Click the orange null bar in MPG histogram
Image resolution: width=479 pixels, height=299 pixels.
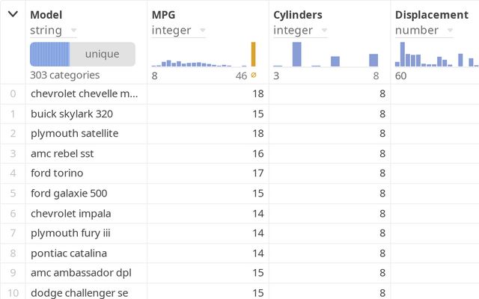click(253, 55)
